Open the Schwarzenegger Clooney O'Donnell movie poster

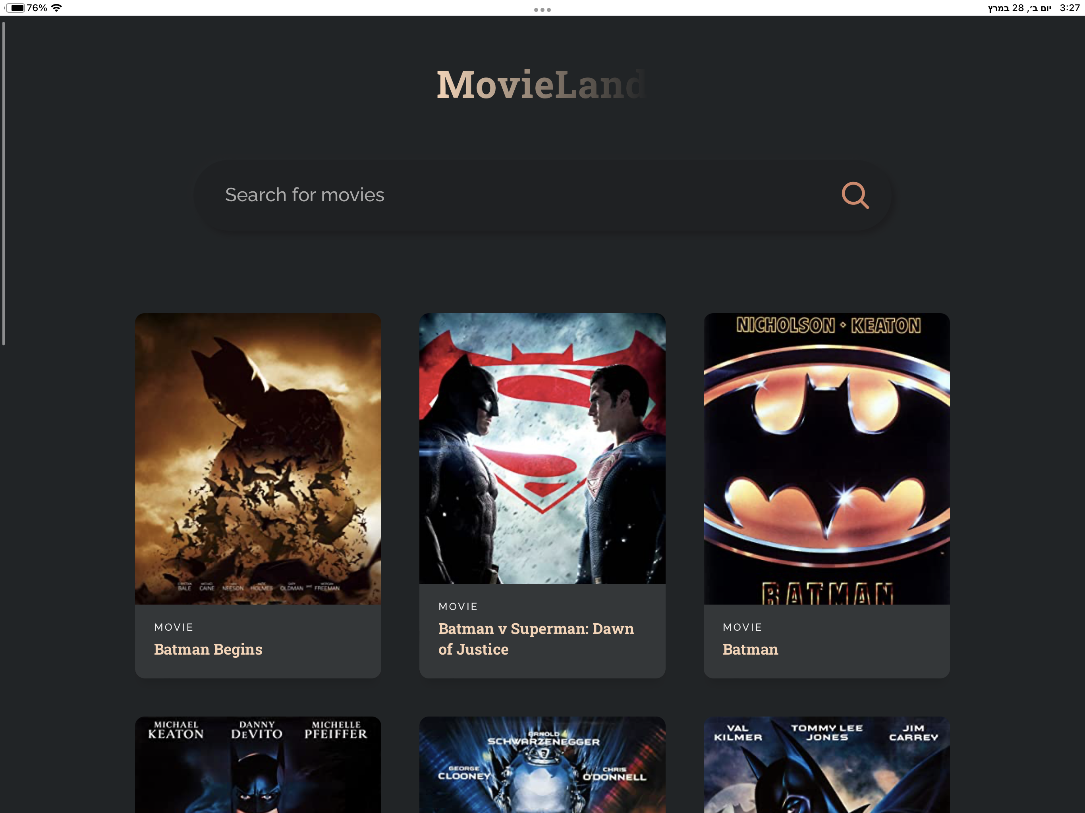[x=542, y=765]
